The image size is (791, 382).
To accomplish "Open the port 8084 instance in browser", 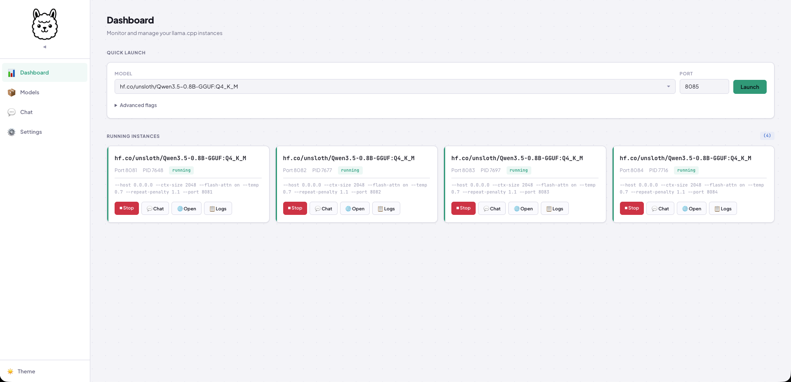I will click(x=692, y=208).
